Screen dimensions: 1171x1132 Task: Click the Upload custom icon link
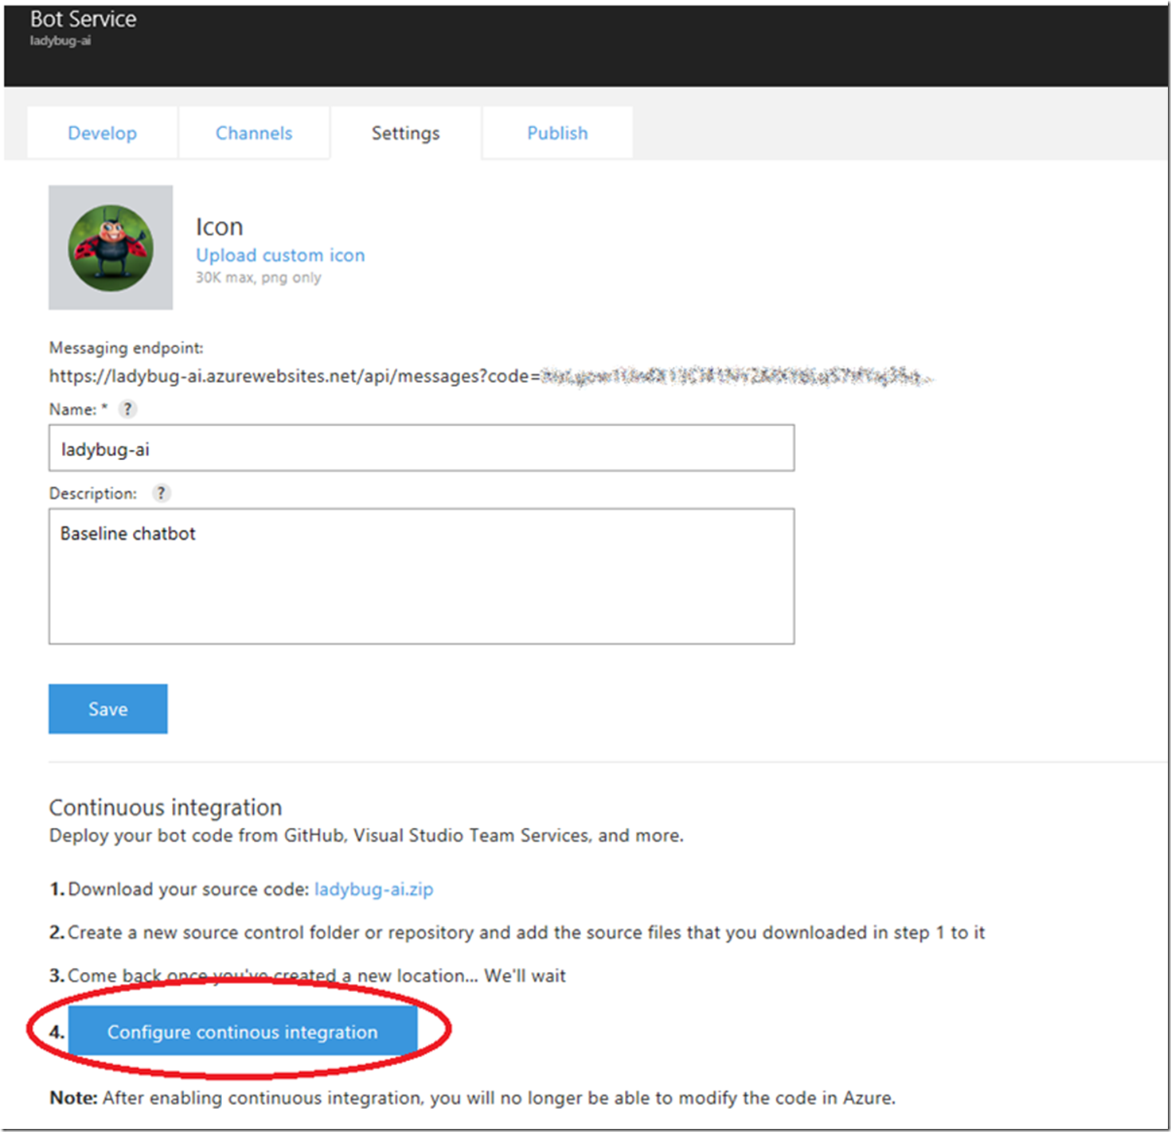[x=280, y=256]
